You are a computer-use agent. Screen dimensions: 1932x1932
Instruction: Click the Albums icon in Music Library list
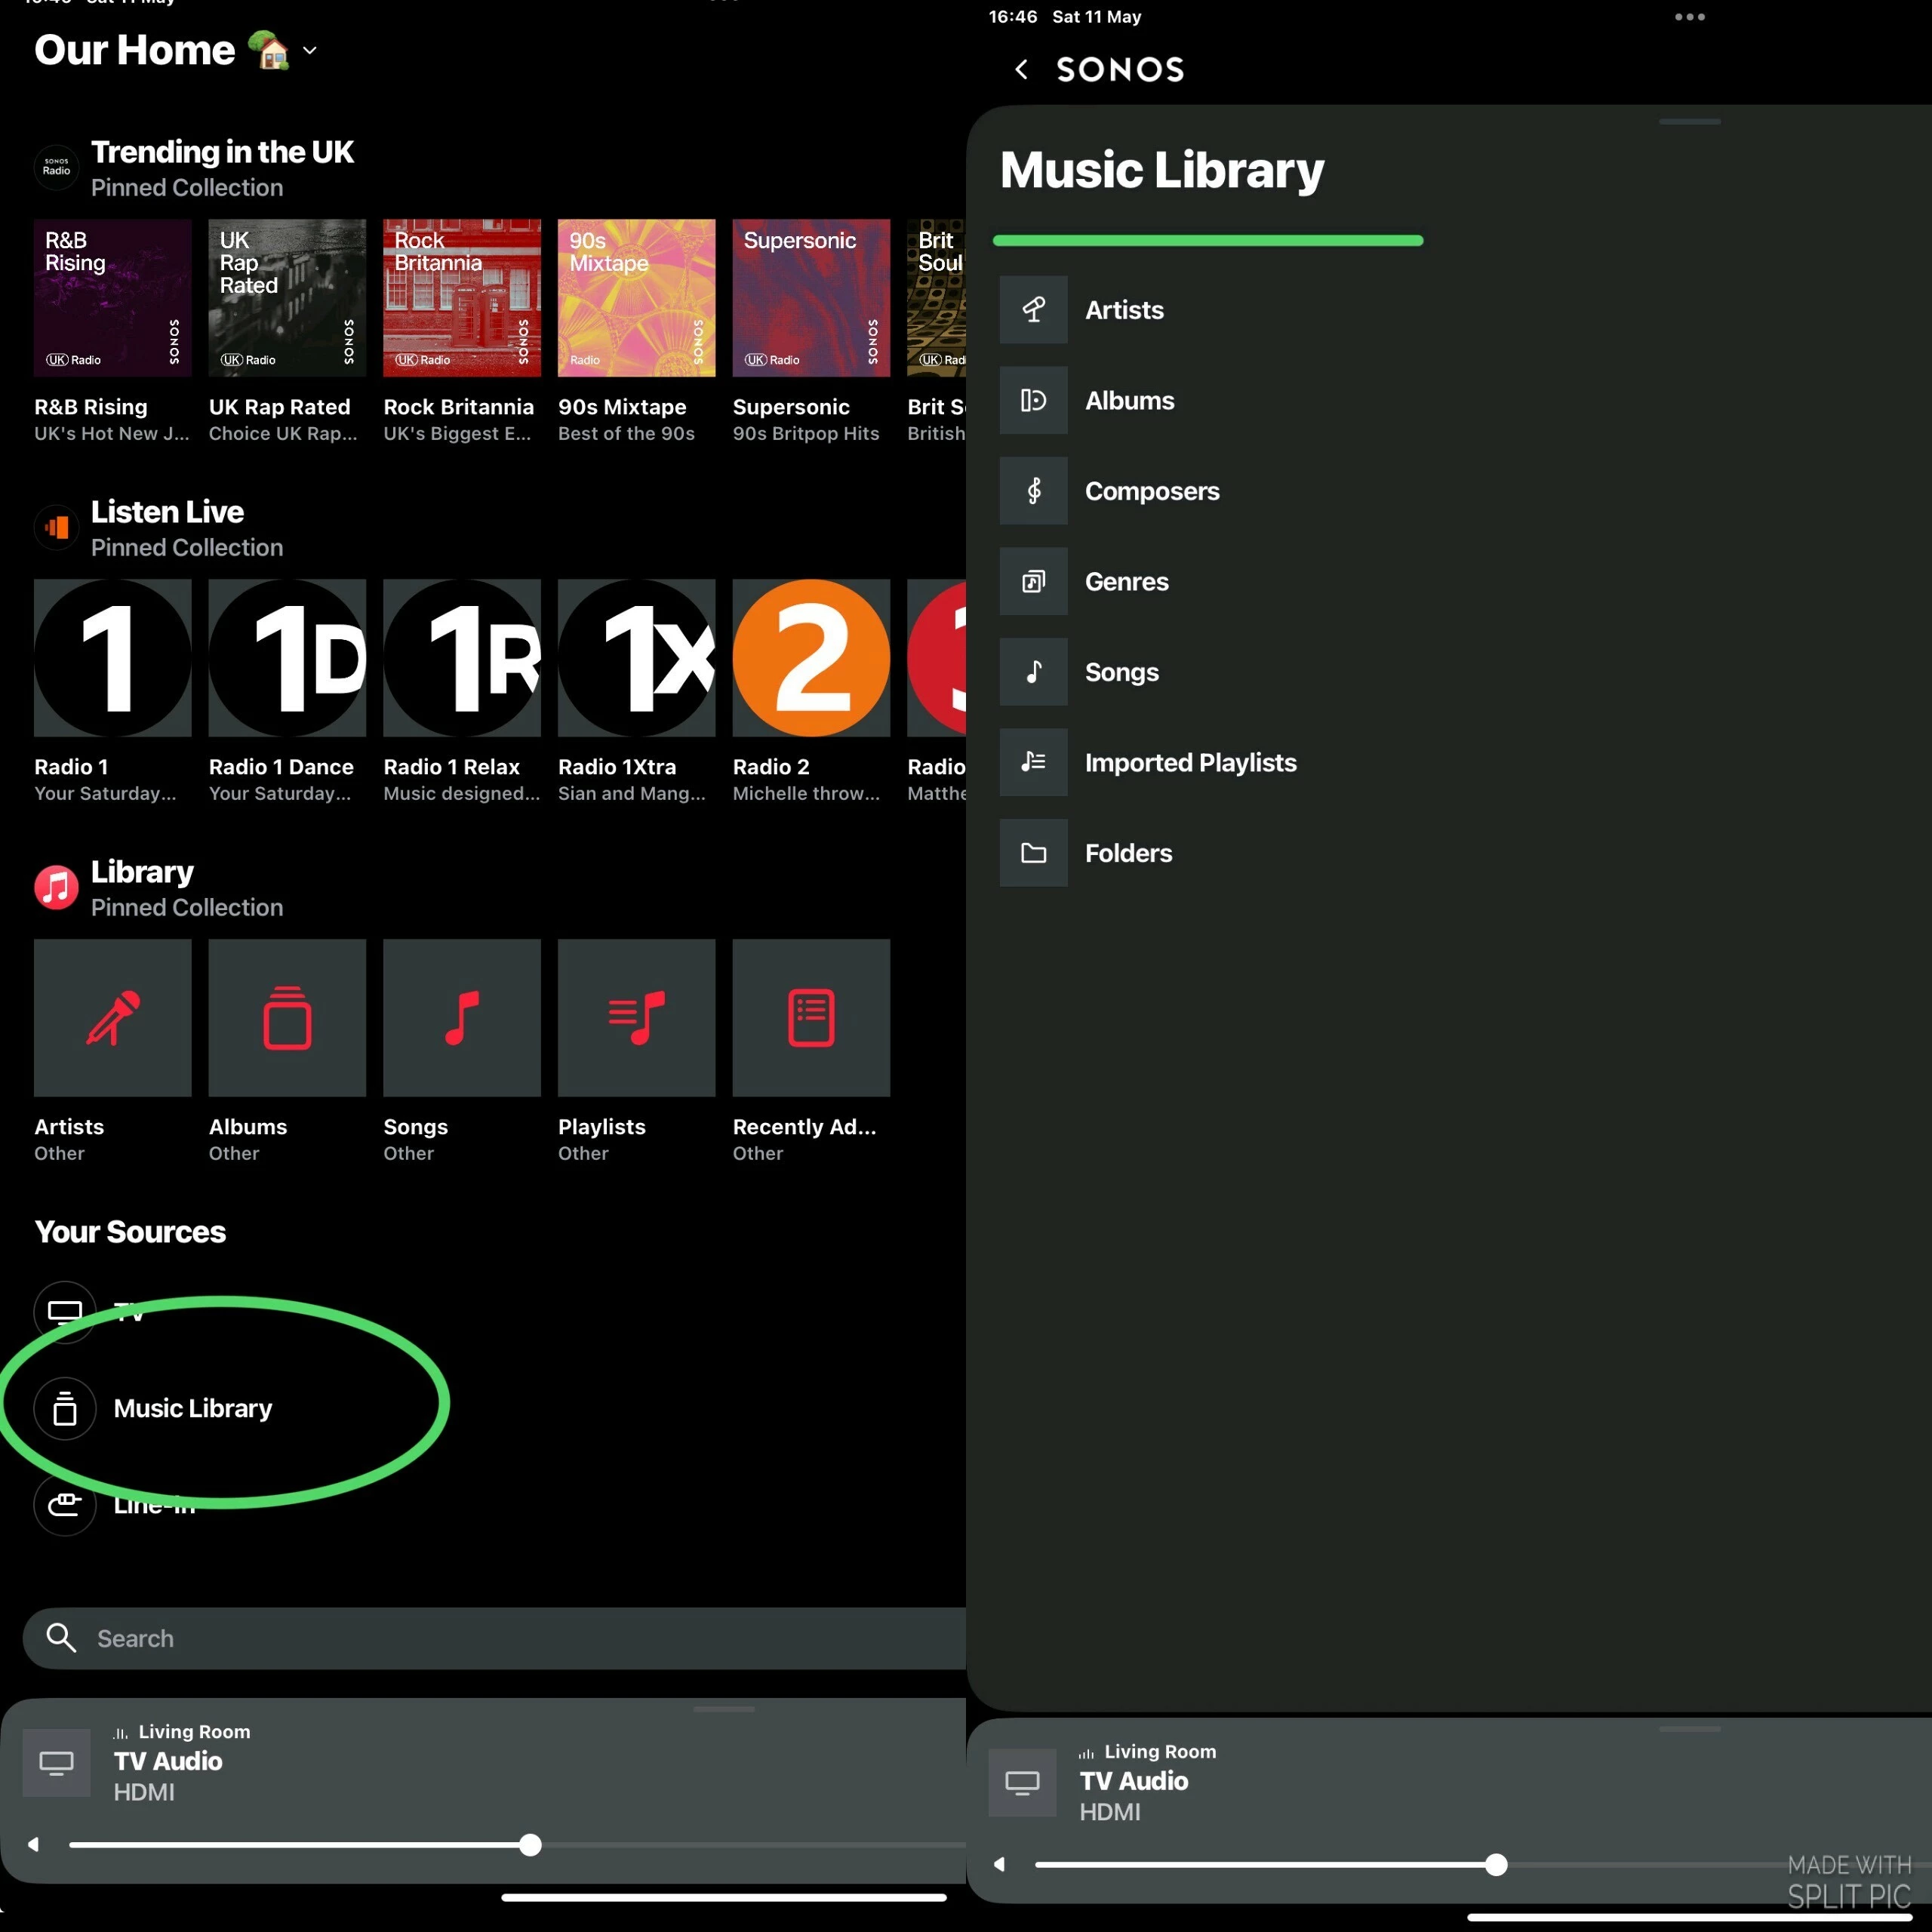pos(1034,401)
